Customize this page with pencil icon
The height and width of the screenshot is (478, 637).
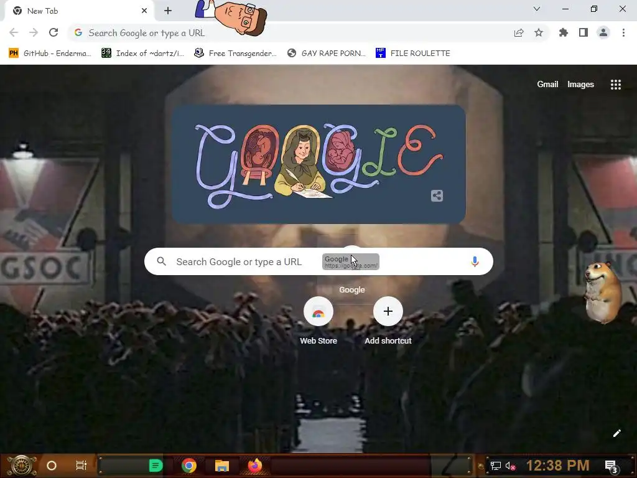point(616,433)
